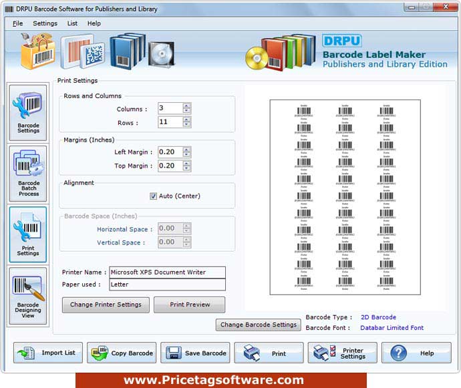461x388 pixels.
Task: Click the Printer Name text field
Action: [167, 272]
